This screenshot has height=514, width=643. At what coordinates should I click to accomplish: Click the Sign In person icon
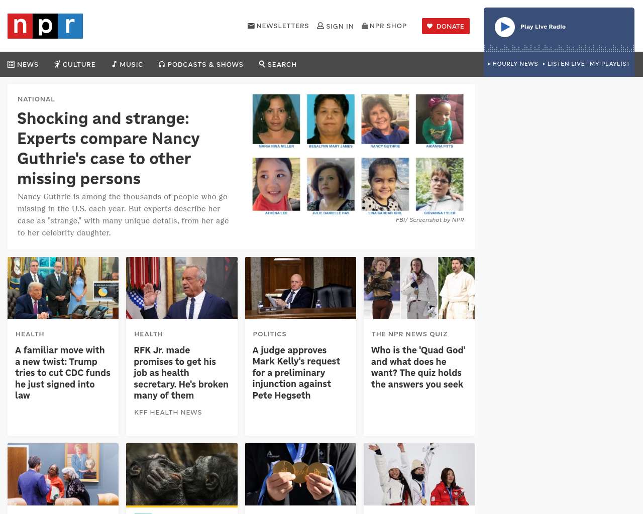320,26
